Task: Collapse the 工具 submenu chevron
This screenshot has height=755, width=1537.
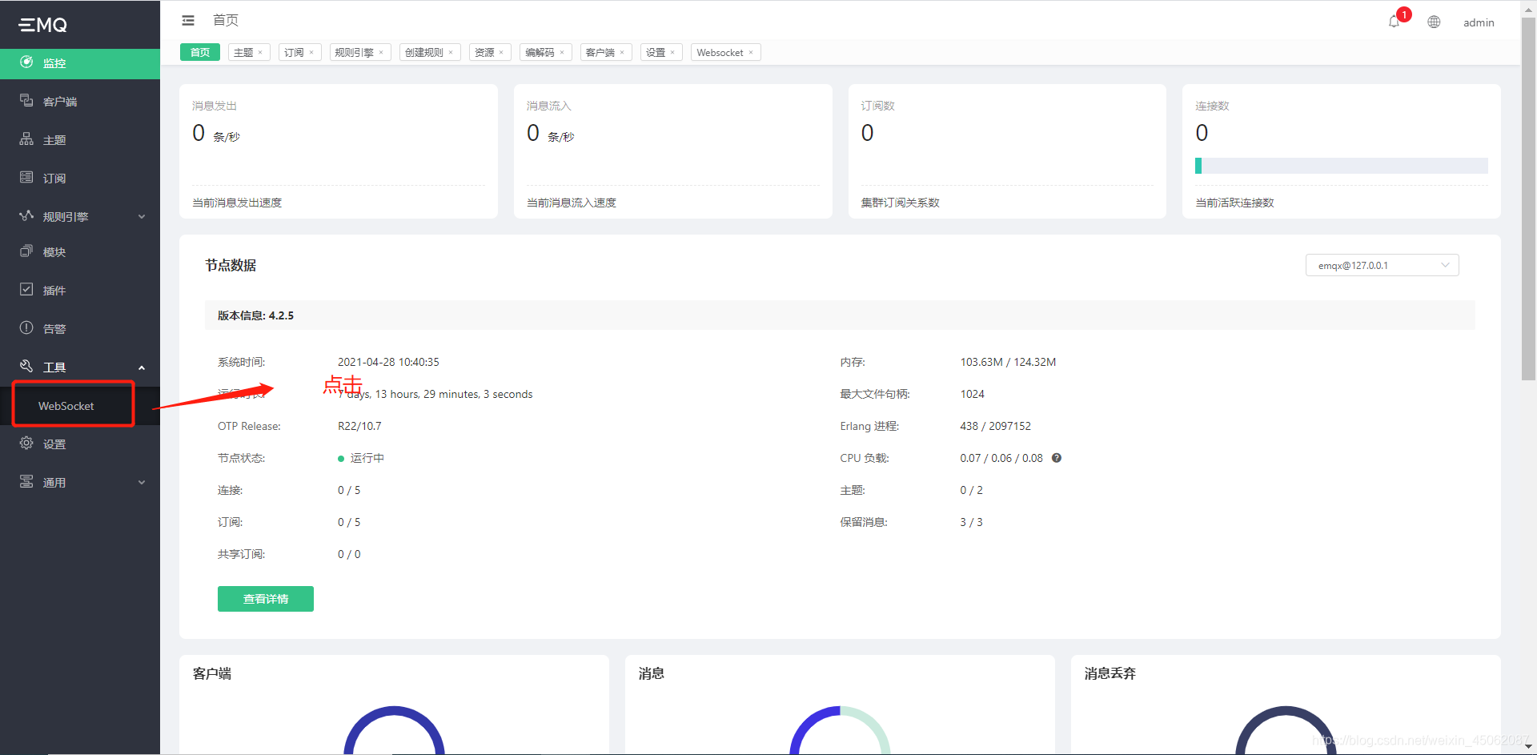Action: (x=142, y=367)
